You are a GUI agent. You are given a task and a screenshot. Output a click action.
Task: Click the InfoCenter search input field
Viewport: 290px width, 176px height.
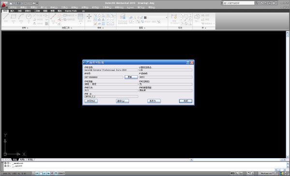[x=239, y=3]
